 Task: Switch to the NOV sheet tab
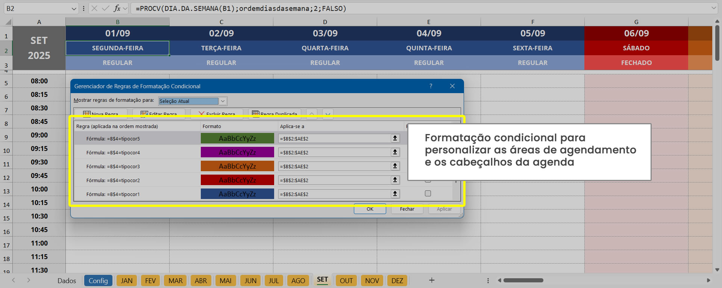click(372, 280)
